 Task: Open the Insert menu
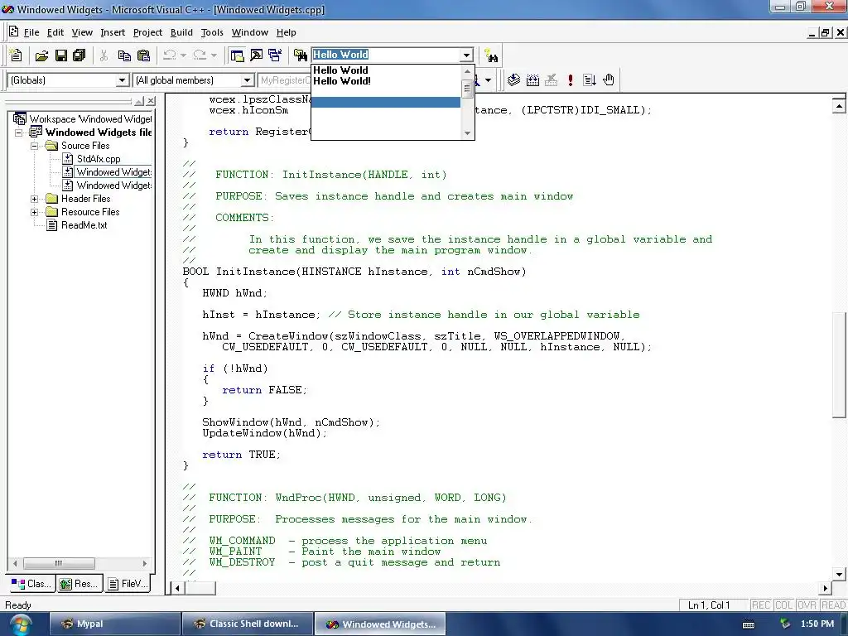pyautogui.click(x=113, y=32)
